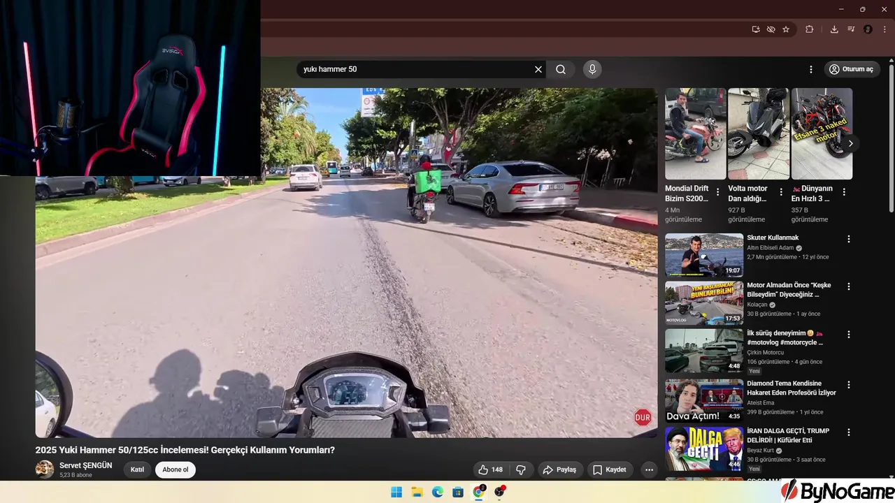
Task: Open the Servet ŞENGÜN channel avatar
Action: (45, 469)
